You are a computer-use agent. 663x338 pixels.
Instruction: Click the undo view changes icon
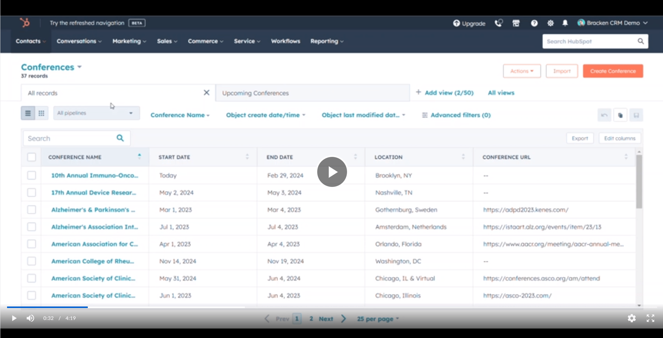coord(604,115)
